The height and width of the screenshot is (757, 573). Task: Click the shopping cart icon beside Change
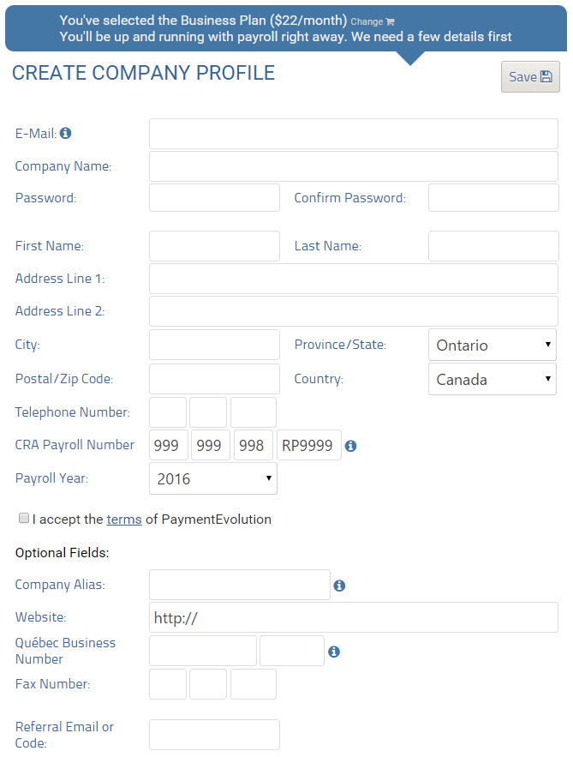[391, 22]
